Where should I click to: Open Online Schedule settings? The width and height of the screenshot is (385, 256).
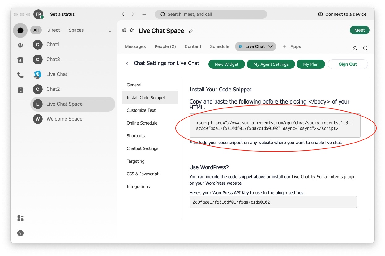[150, 123]
